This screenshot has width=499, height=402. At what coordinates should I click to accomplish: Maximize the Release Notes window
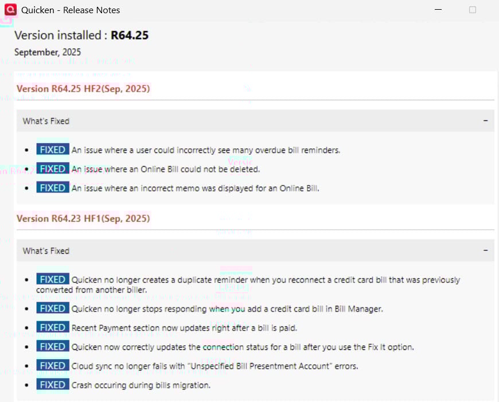click(x=473, y=10)
